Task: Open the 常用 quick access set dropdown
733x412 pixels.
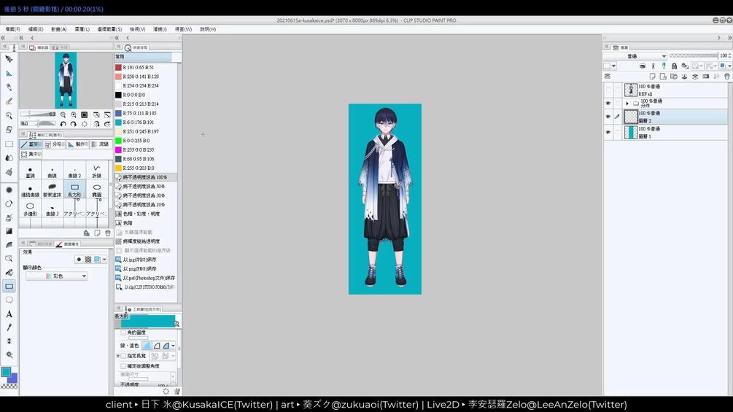Action: click(x=142, y=57)
